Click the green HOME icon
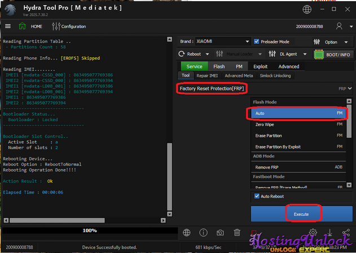This screenshot has height=253, width=356. coord(22,26)
